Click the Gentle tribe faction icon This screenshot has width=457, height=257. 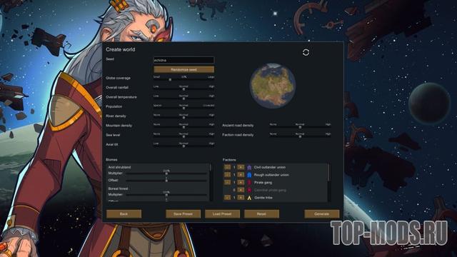(x=249, y=198)
